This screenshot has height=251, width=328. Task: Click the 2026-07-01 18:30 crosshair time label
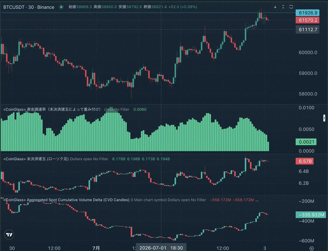[161, 248]
